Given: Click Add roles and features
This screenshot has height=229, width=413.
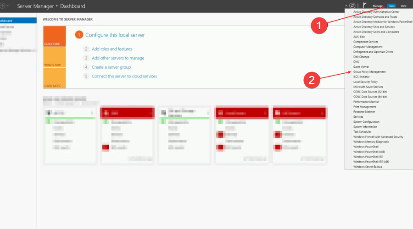Looking at the screenshot, I should [x=112, y=49].
